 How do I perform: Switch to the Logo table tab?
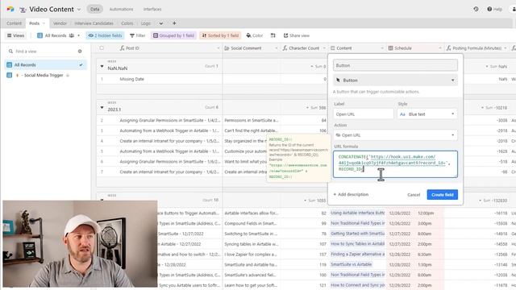(x=145, y=23)
